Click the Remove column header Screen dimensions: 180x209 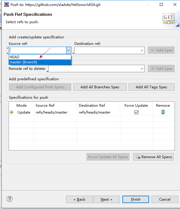pos(163,106)
